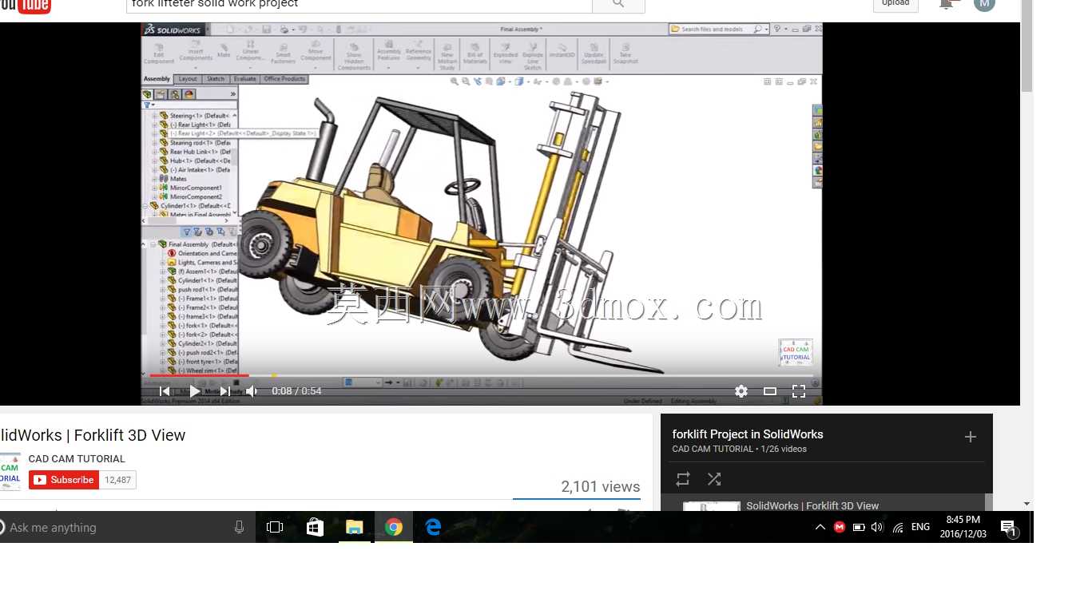Image resolution: width=1088 pixels, height=610 pixels.
Task: Open SolidWorks | Forklift 3D View playlist item
Action: tap(812, 505)
